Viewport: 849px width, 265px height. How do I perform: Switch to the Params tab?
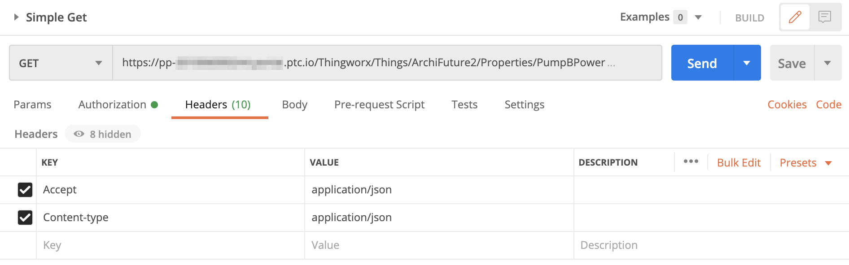pos(32,105)
